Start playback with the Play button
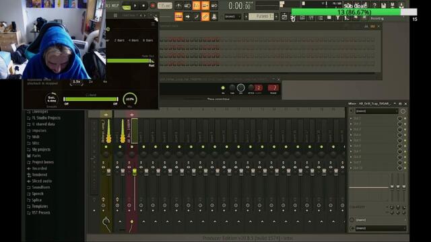Viewport: 431px width, 242px height. pyautogui.click(x=135, y=5)
